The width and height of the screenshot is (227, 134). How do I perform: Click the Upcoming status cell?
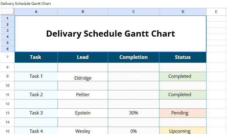pyautogui.click(x=183, y=131)
